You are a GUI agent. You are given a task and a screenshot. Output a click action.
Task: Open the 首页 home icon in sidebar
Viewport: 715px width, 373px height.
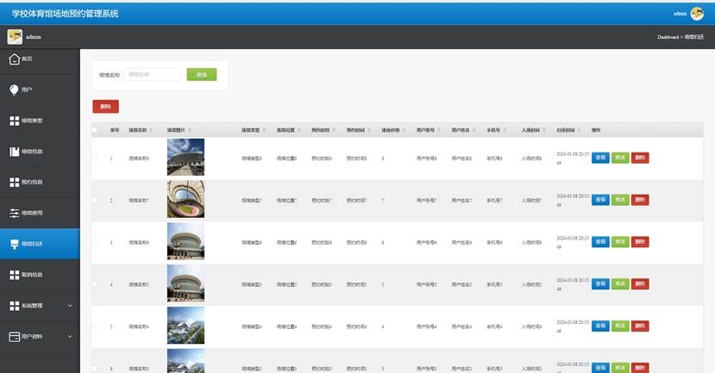tap(14, 59)
